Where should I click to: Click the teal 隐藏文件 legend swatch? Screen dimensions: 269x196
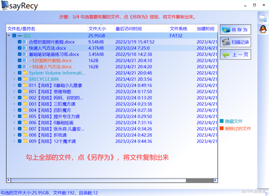(x=221, y=121)
